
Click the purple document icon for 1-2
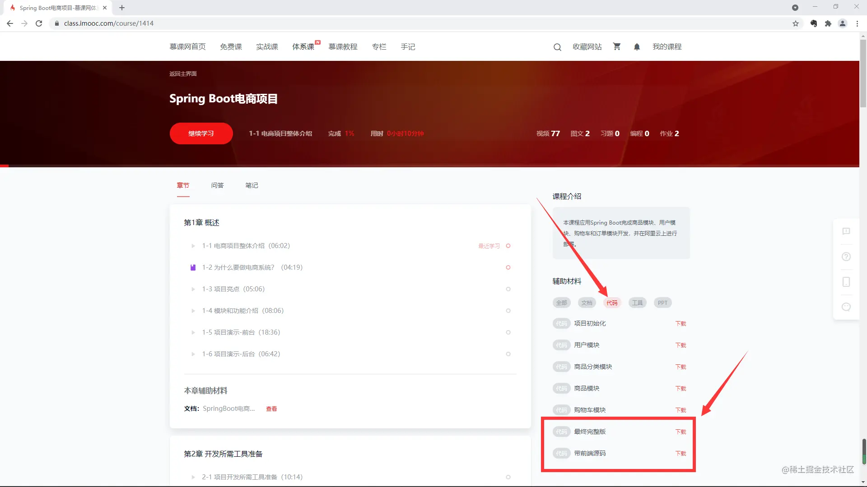click(193, 267)
